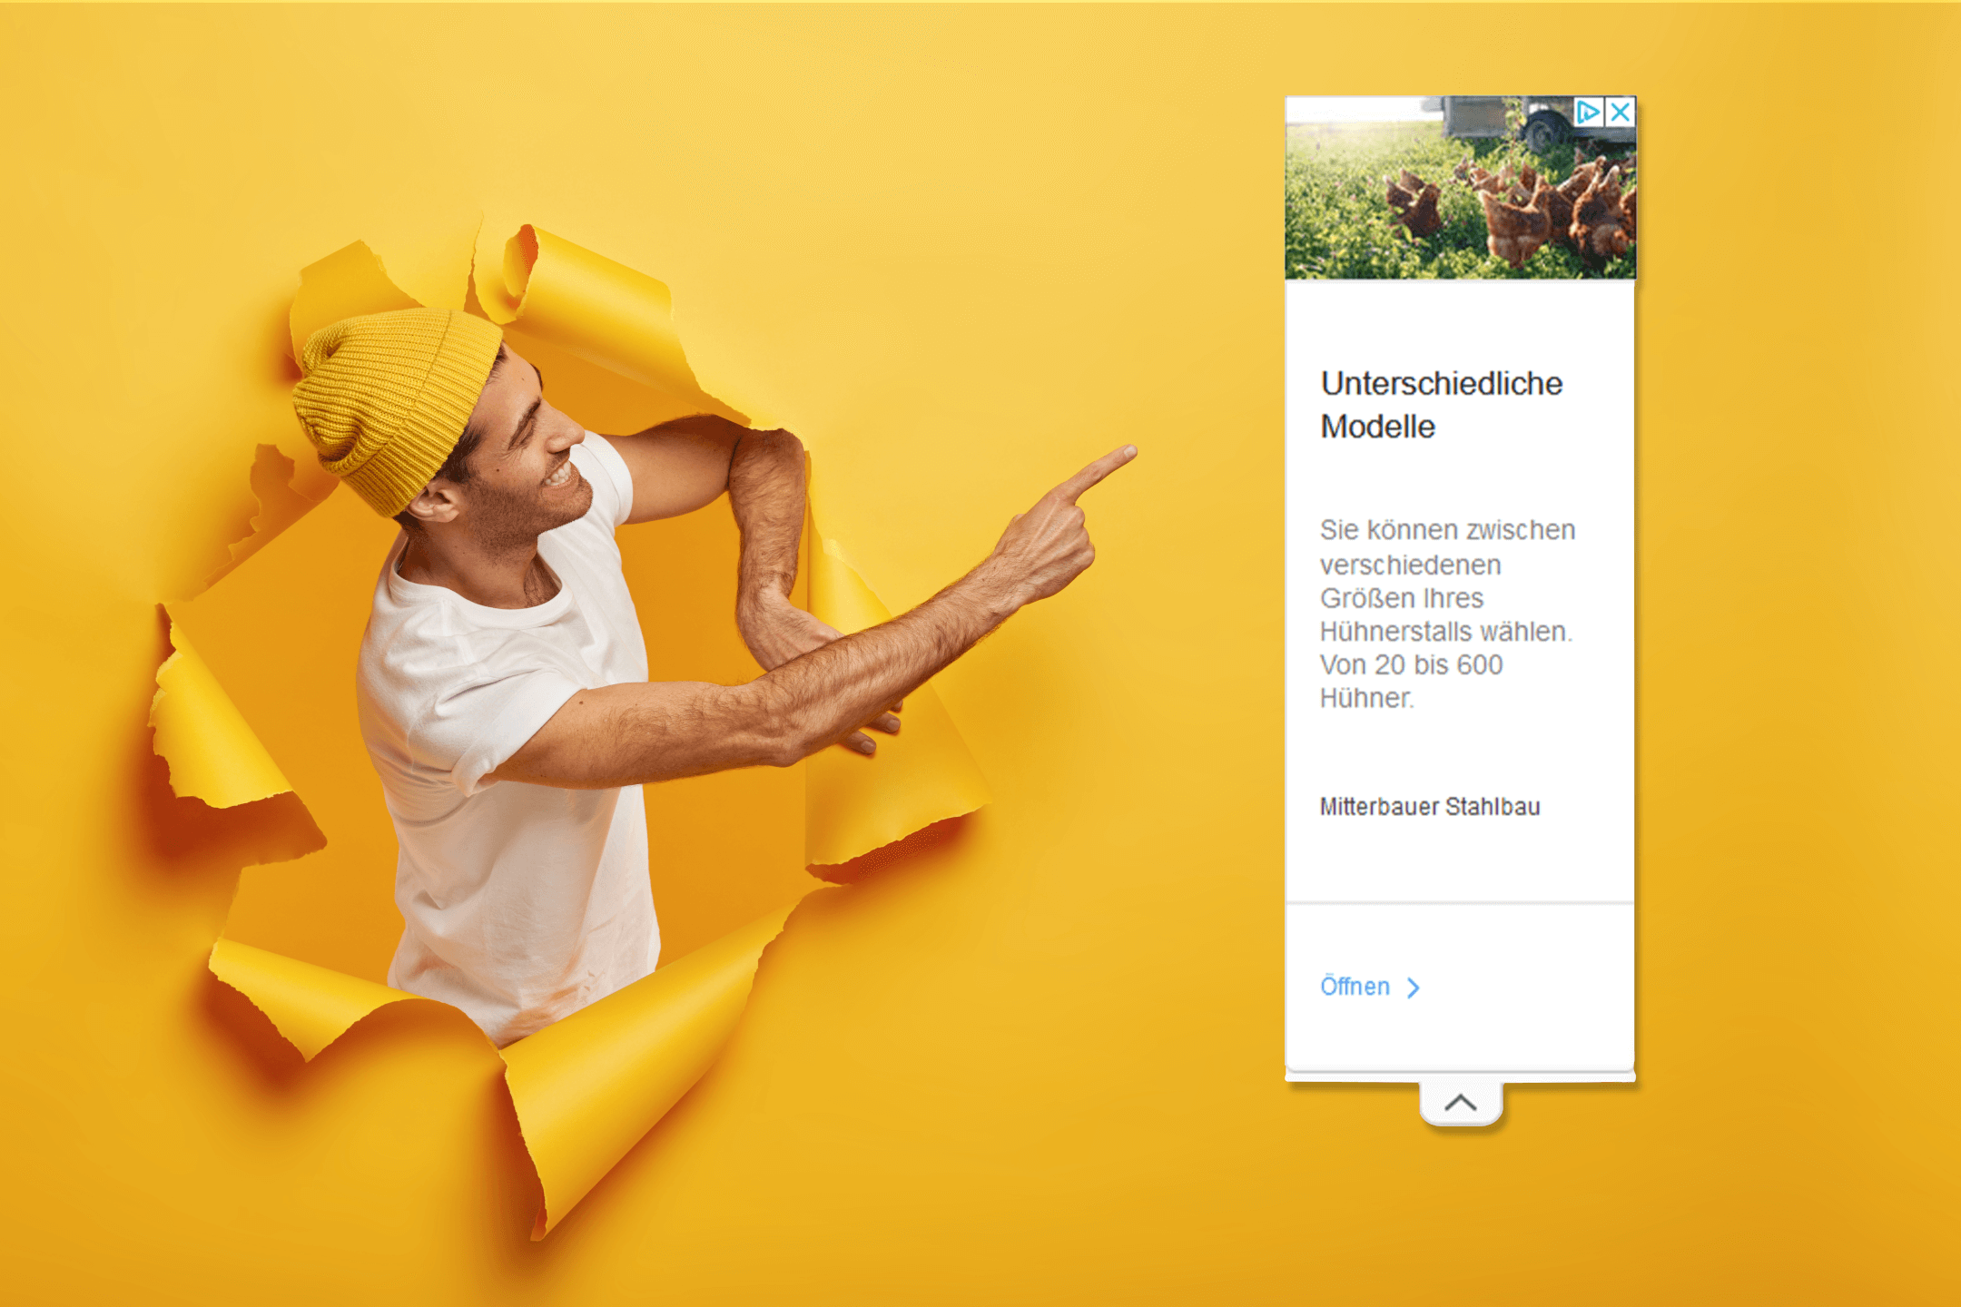Click the right arrow beside Öffnen

(x=1414, y=988)
